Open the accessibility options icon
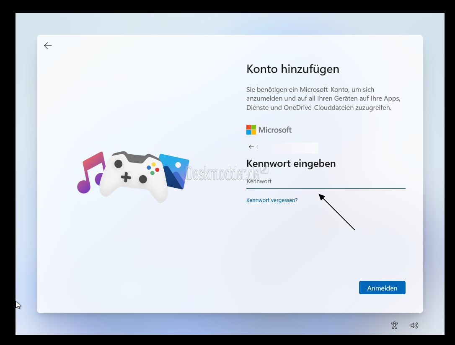This screenshot has width=455, height=345. coord(394,325)
